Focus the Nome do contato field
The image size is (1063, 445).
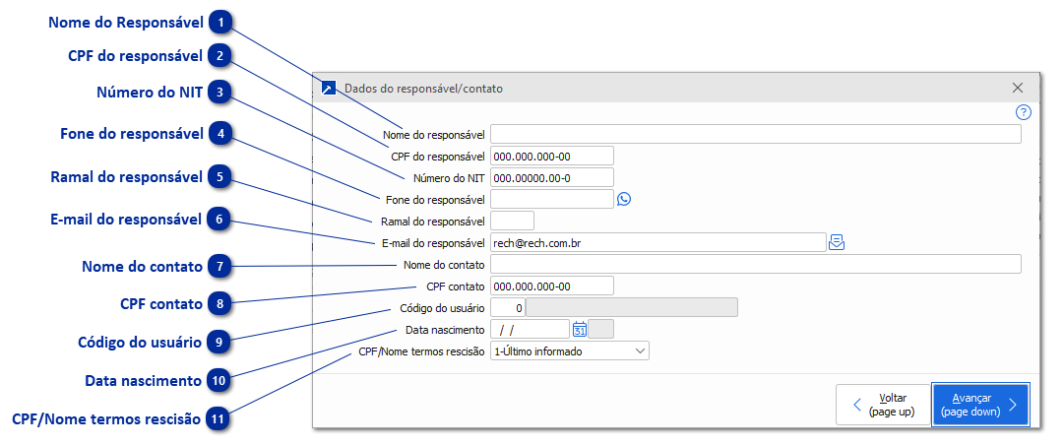(755, 264)
